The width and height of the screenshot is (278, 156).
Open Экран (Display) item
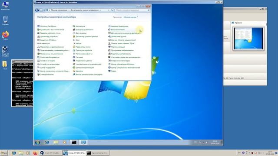coord(112,71)
